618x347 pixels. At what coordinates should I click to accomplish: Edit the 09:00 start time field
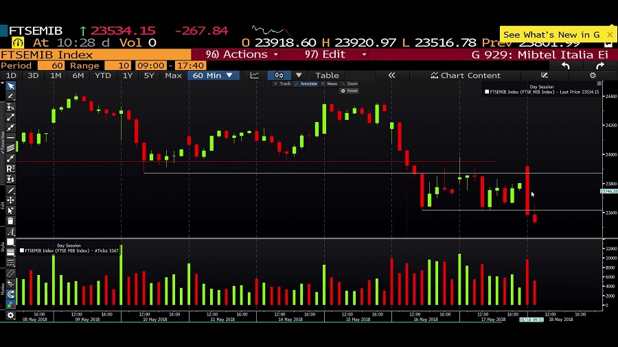(150, 66)
